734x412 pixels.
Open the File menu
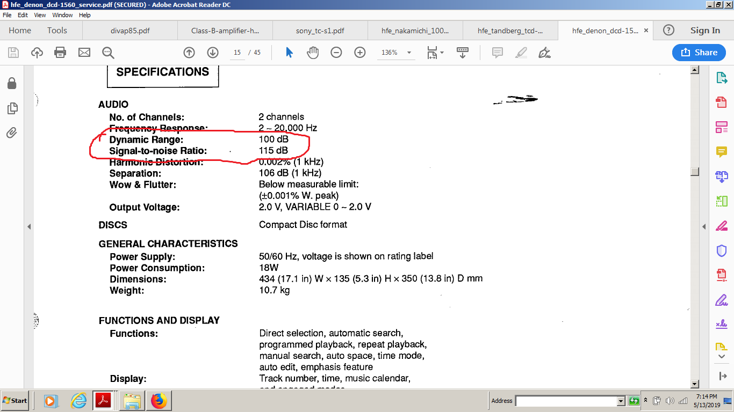tap(7, 15)
